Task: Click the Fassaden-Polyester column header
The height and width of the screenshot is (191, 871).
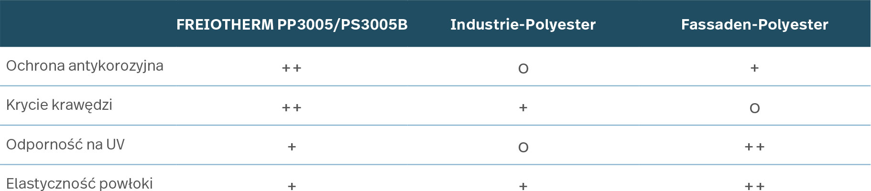Action: tap(754, 24)
